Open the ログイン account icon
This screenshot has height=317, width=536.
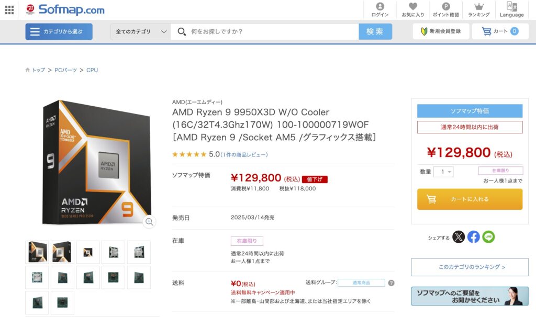(x=380, y=9)
